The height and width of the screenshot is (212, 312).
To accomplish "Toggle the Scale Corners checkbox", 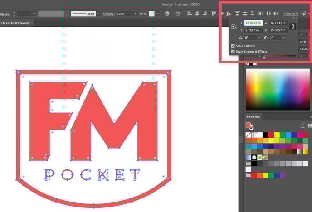I will point(233,46).
